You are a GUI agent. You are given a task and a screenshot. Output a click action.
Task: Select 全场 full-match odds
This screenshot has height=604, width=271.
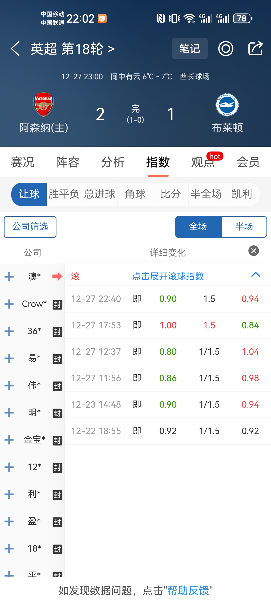pos(198,227)
